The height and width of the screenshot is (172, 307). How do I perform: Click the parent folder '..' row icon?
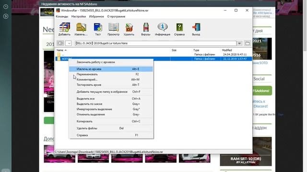[59, 54]
